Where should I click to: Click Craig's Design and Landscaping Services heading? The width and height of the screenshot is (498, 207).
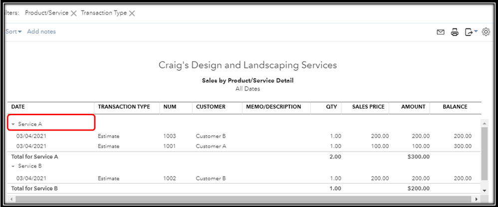pyautogui.click(x=248, y=65)
